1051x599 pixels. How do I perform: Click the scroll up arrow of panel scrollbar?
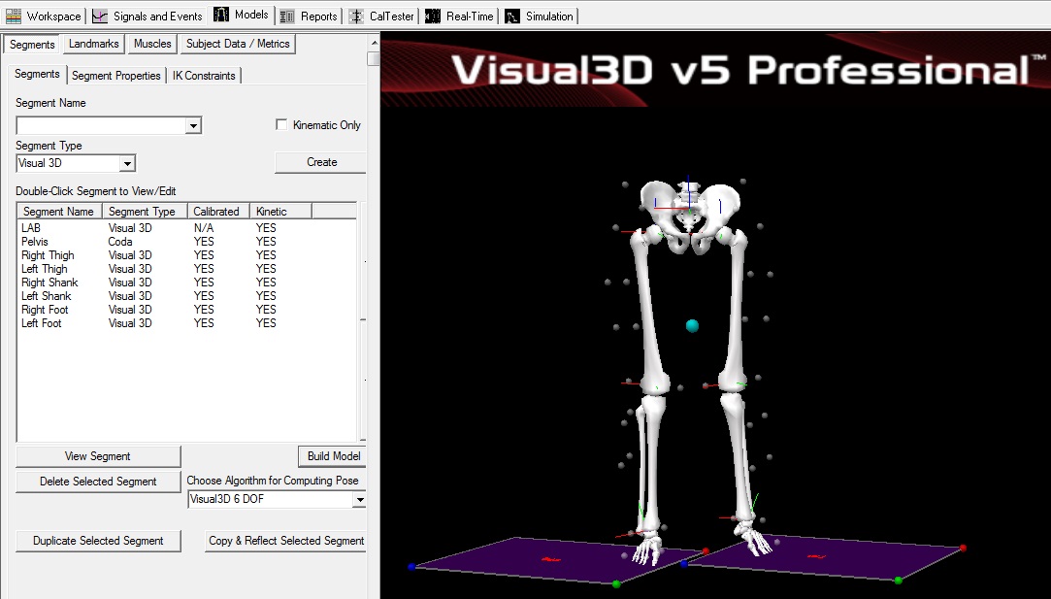pos(374,43)
